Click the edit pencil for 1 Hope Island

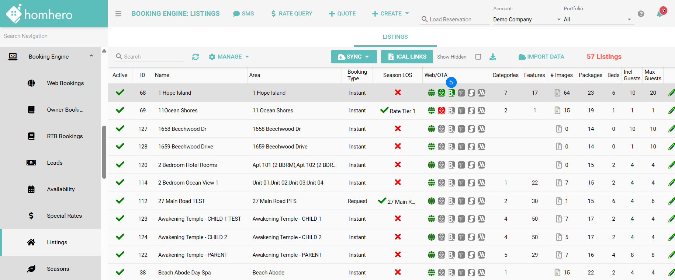671,93
